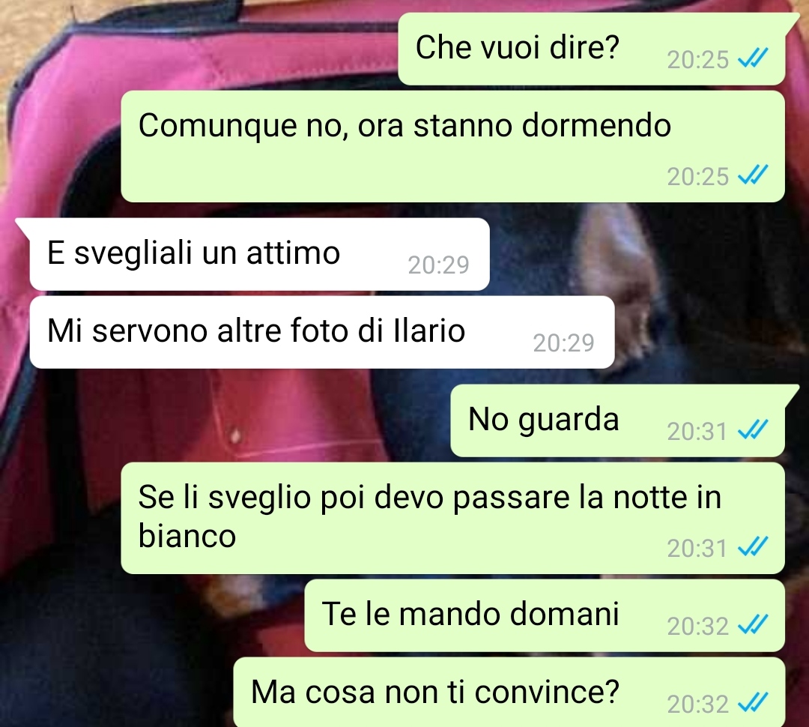This screenshot has width=809, height=727.
Task: Select the 'Se li sveglio poi devo passare' message
Action: pyautogui.click(x=452, y=518)
